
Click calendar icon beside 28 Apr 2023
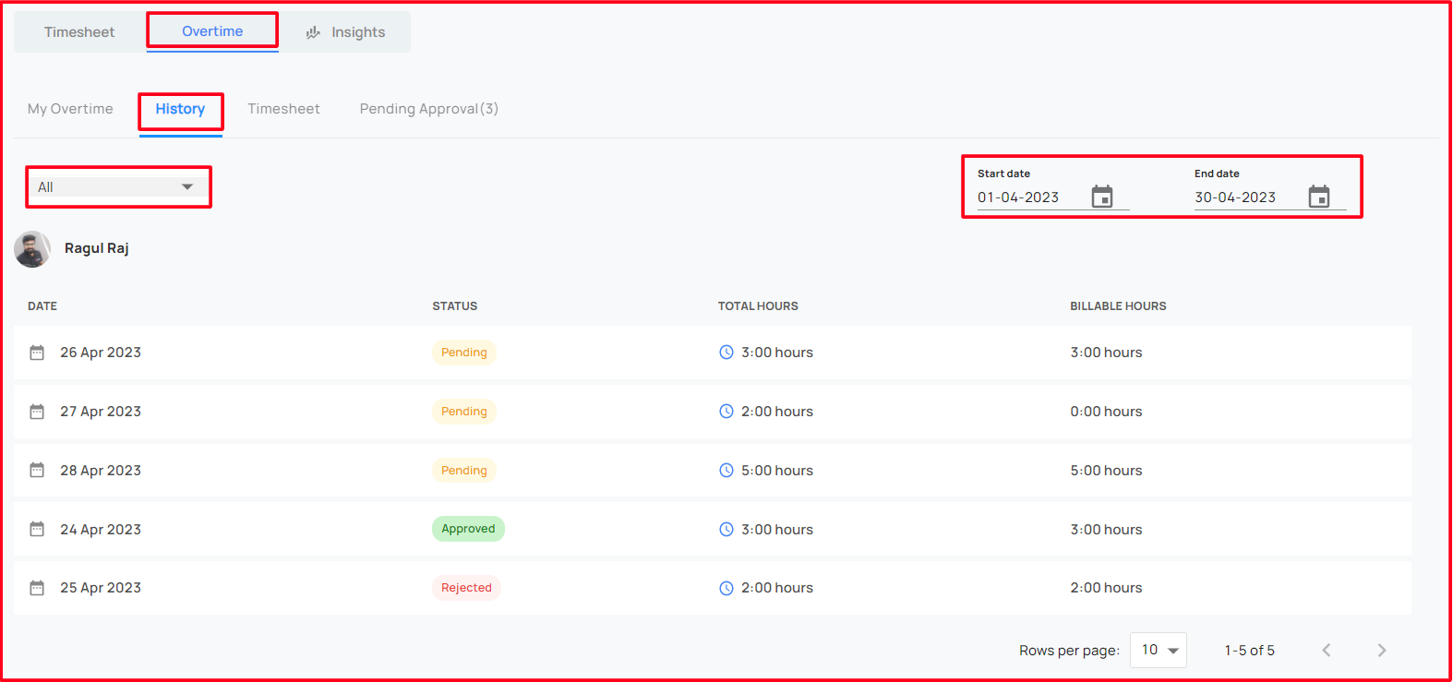click(x=37, y=471)
